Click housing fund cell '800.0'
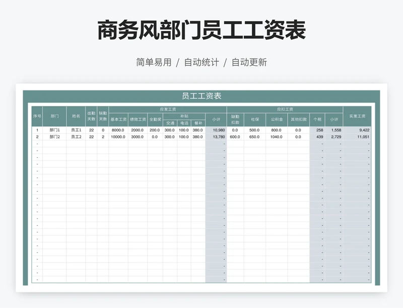This screenshot has width=403, height=308. click(x=277, y=130)
